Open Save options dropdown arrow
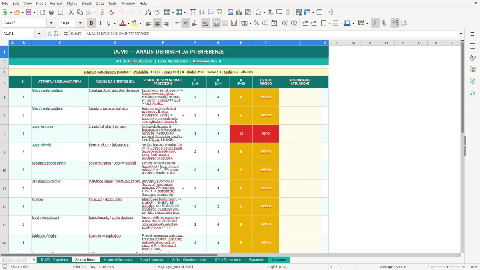This screenshot has width=480, height=270. [x=34, y=12]
